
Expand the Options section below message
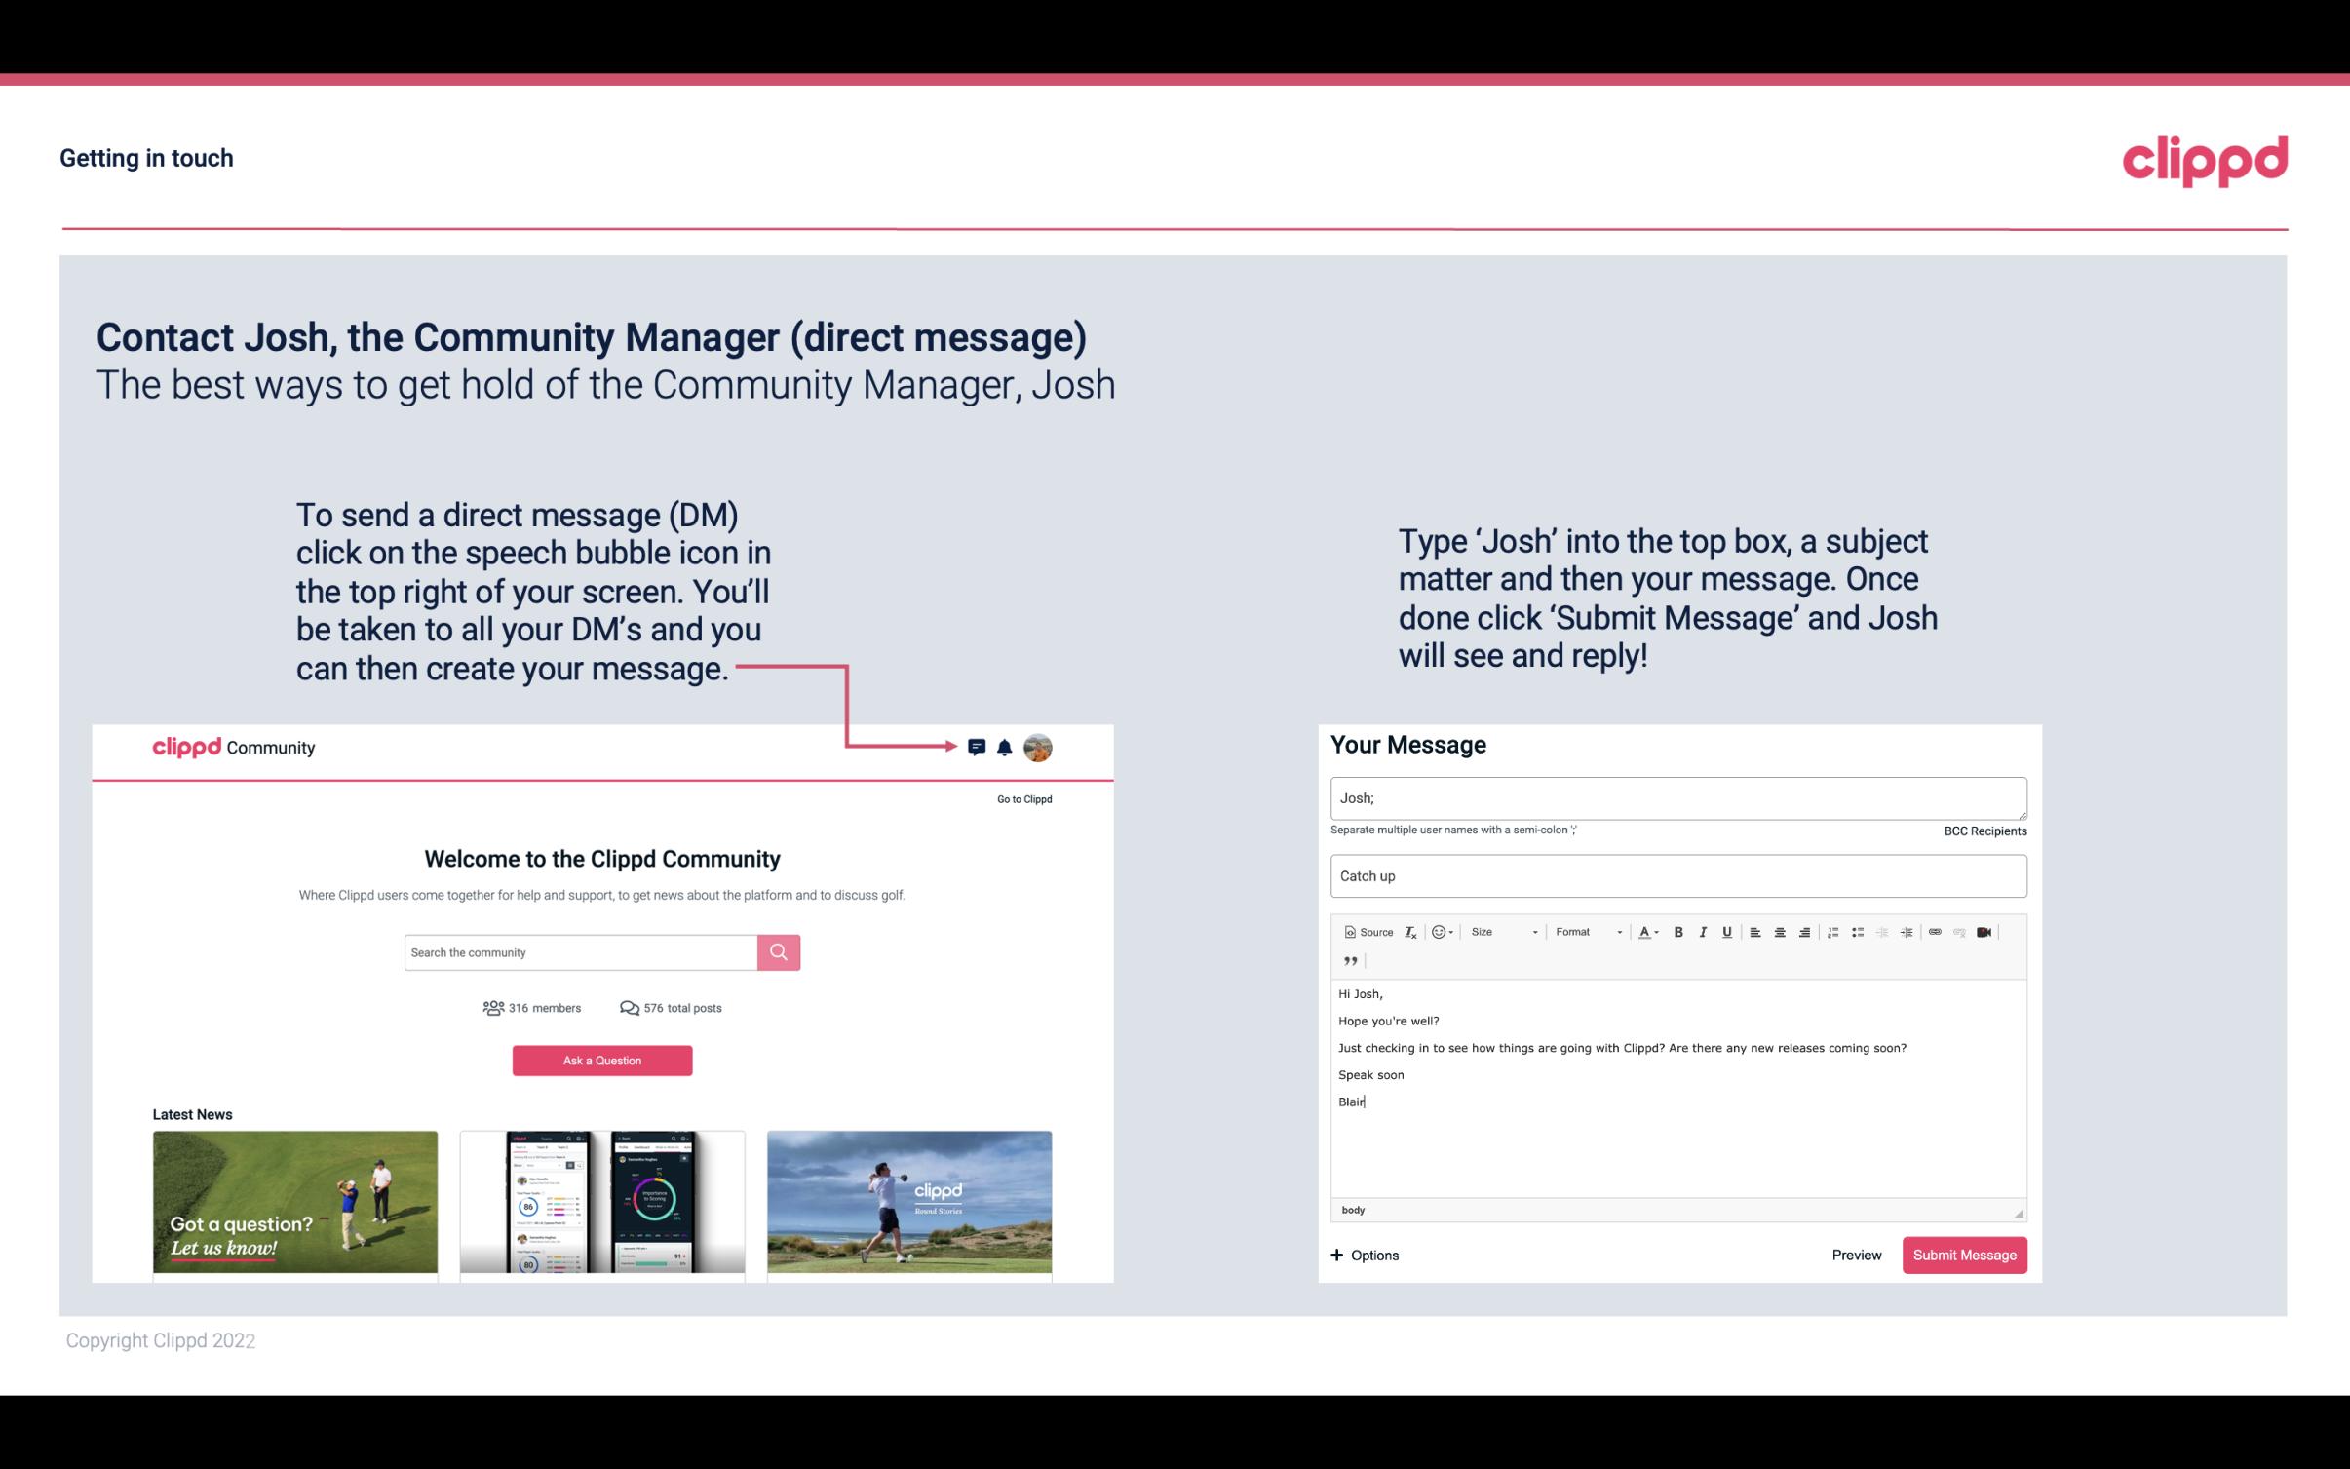tap(1366, 1255)
